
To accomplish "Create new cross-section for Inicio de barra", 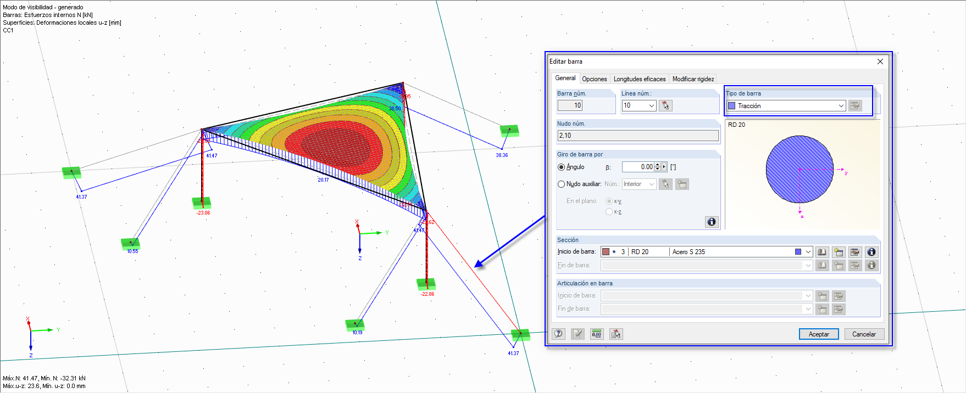I will point(839,252).
